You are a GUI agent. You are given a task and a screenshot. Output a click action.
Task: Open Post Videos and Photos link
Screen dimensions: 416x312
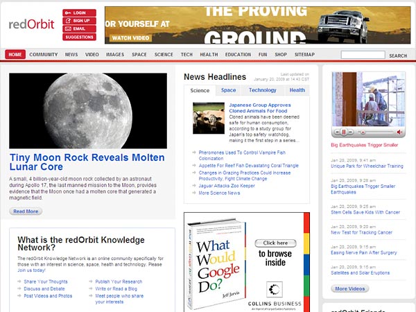48,296
